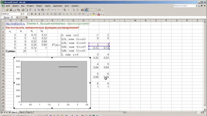207x116 pixels.
Task: Click Font Color red A swatch
Action: (99, 14)
